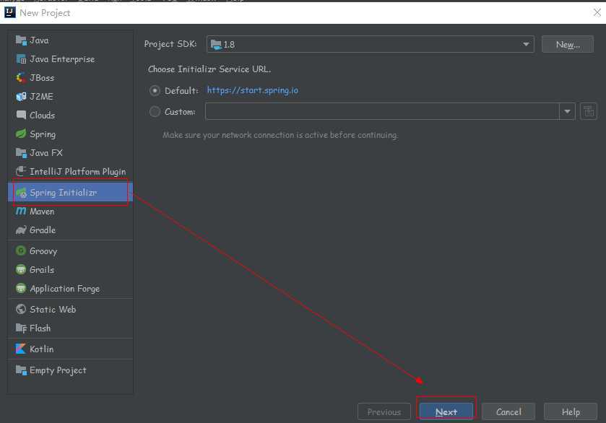Expand the Custom URL dropdown arrow
This screenshot has height=423, width=606.
pyautogui.click(x=567, y=111)
